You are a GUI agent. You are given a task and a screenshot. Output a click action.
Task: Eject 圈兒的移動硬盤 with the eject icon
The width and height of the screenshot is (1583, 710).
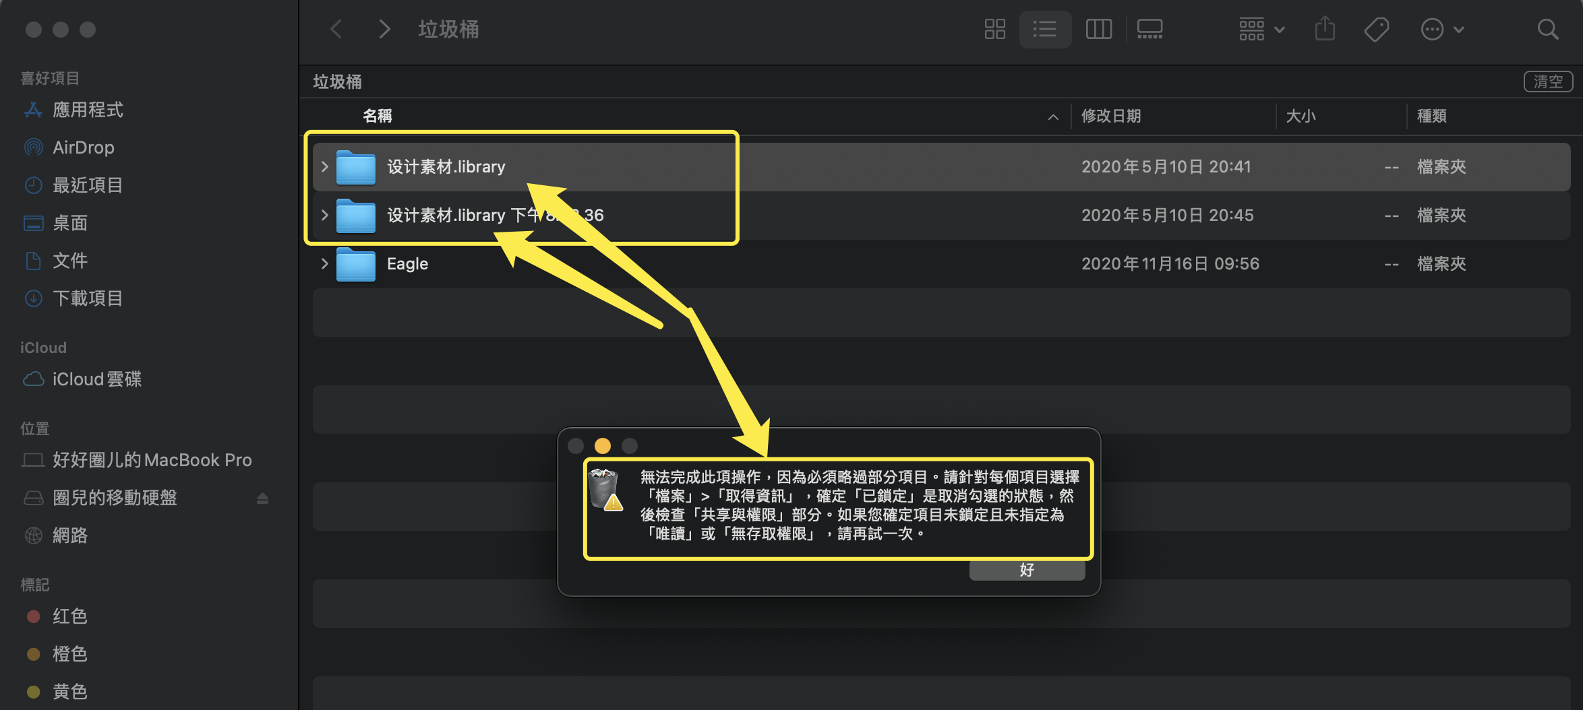tap(263, 498)
